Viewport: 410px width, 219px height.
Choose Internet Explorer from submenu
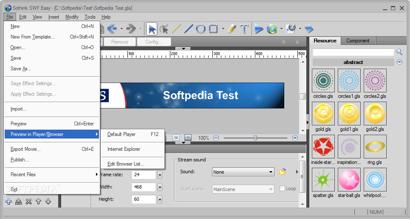tap(133, 149)
